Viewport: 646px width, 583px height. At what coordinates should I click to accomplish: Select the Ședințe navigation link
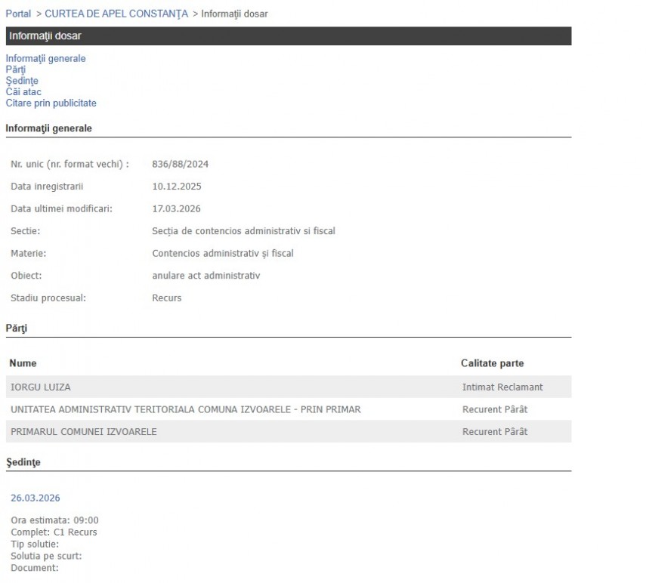tap(22, 81)
